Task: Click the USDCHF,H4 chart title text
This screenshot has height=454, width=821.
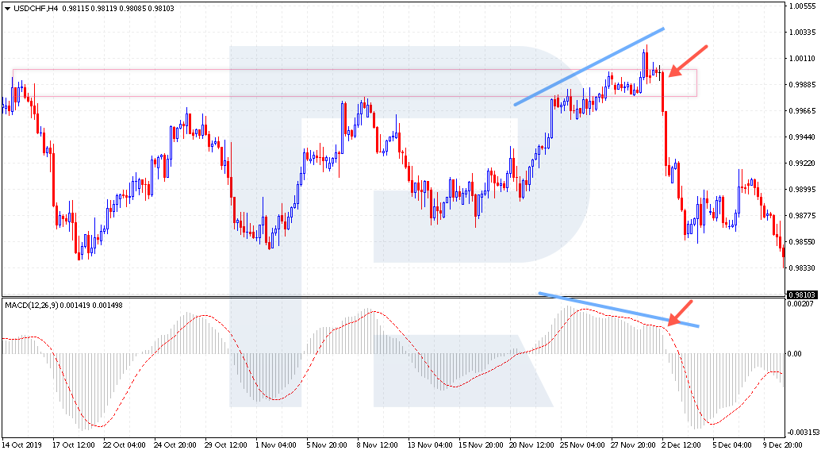Action: [32, 9]
